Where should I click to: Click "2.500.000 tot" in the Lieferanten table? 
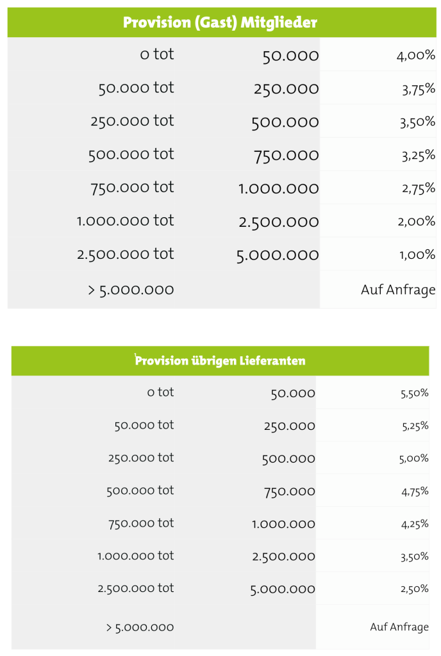point(135,588)
